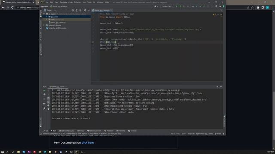Viewport: 275px width, 154px height.
Task: Click the green Run button in PyCharm toolbar
Action: coord(177,6)
